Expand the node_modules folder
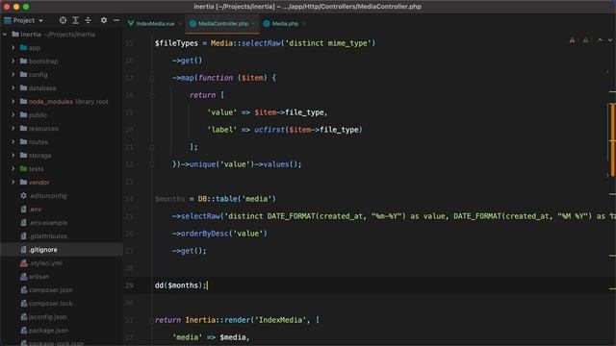The width and height of the screenshot is (616, 346). [x=13, y=102]
